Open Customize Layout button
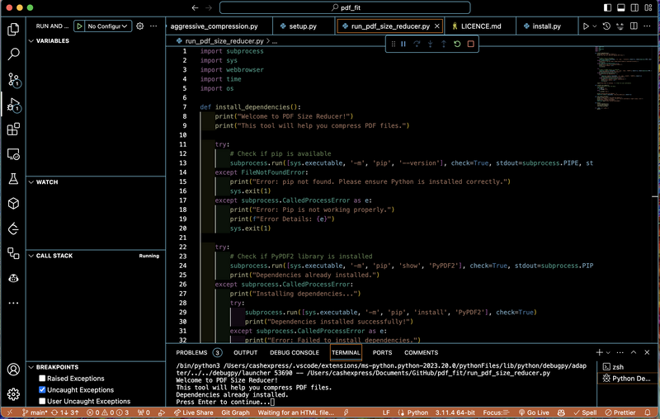The width and height of the screenshot is (660, 419). (648, 7)
